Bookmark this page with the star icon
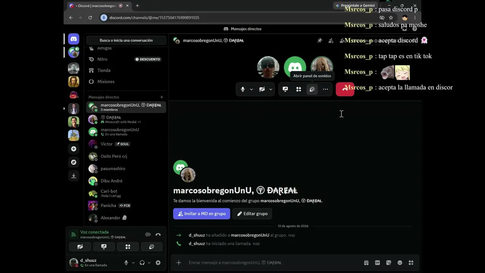The height and width of the screenshot is (273, 485). (391, 17)
